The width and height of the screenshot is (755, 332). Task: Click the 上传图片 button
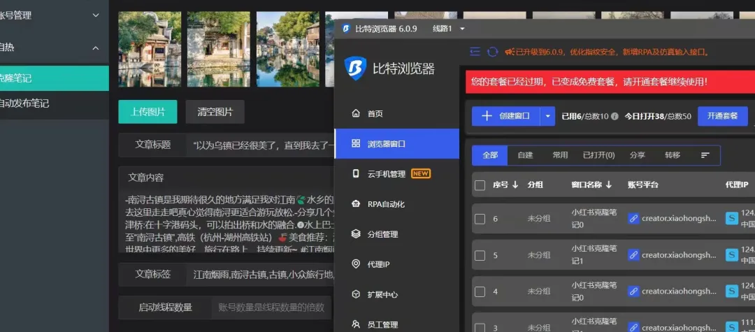pyautogui.click(x=148, y=112)
